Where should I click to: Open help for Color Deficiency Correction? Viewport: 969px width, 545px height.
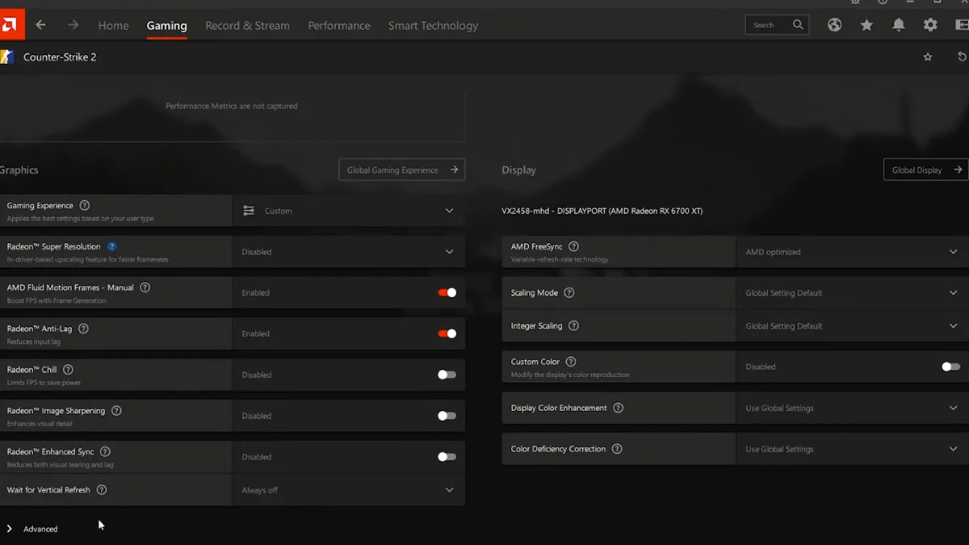tap(617, 449)
